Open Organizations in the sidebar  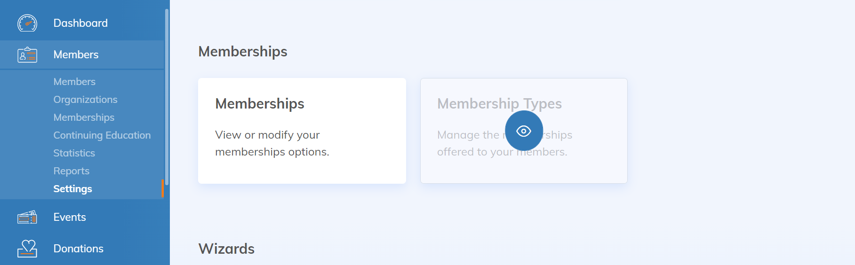pos(85,100)
